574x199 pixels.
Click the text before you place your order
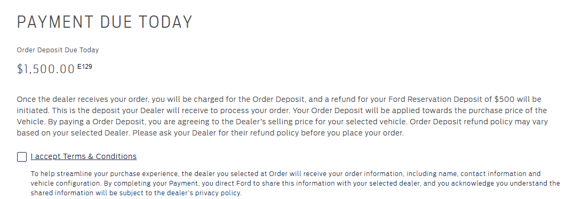point(352,133)
